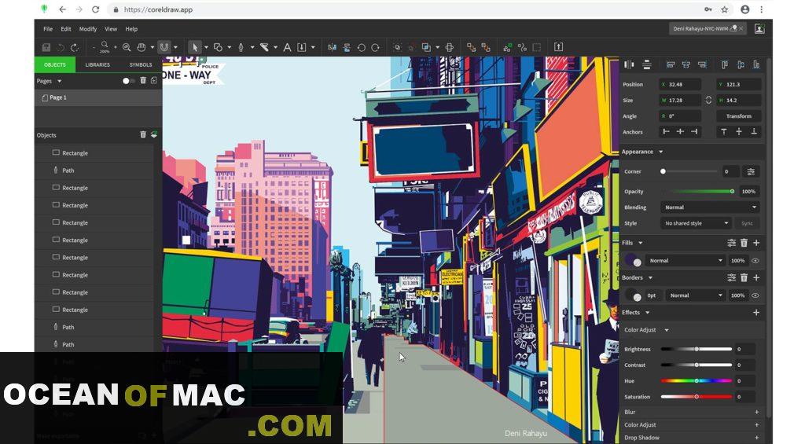
Task: Open the Borders blend mode Normal dropdown
Action: point(696,295)
